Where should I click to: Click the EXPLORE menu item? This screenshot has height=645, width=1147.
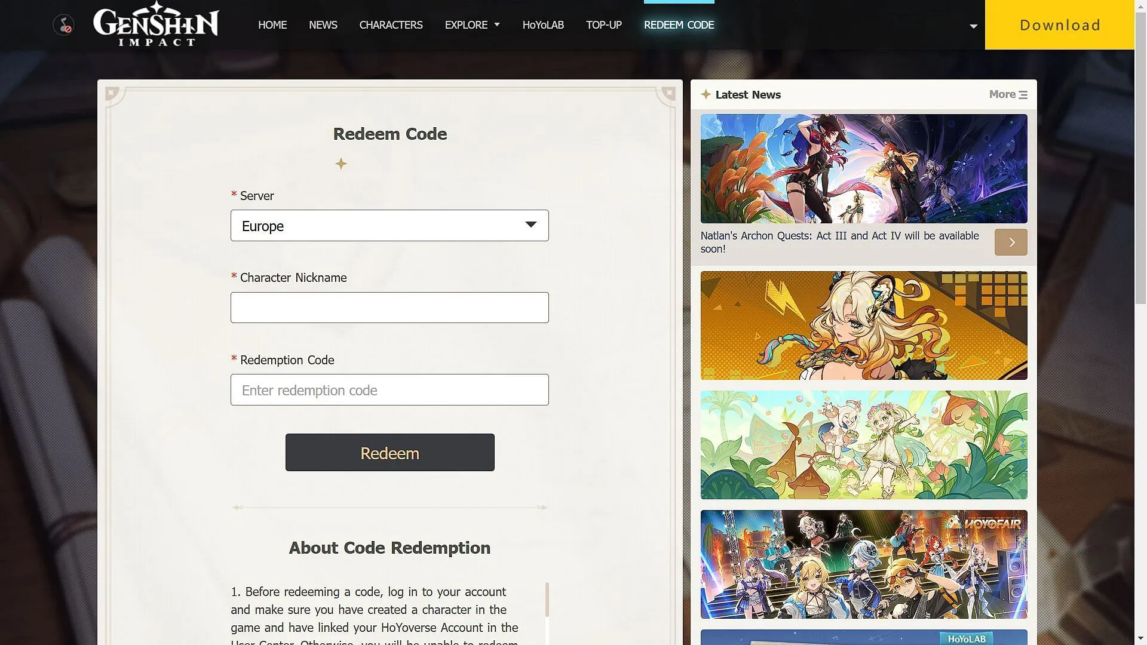tap(467, 24)
